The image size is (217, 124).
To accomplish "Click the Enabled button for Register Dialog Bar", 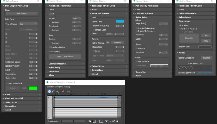I will coord(207,58).
